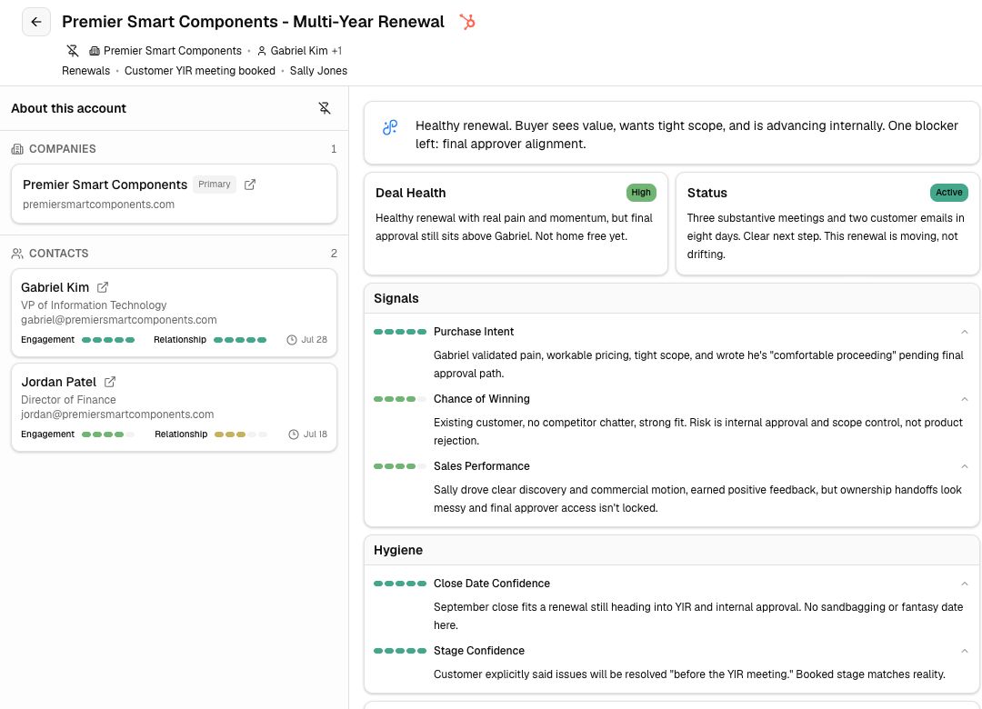Click the Stage Confidence score dots
Image resolution: width=982 pixels, height=709 pixels.
click(400, 652)
